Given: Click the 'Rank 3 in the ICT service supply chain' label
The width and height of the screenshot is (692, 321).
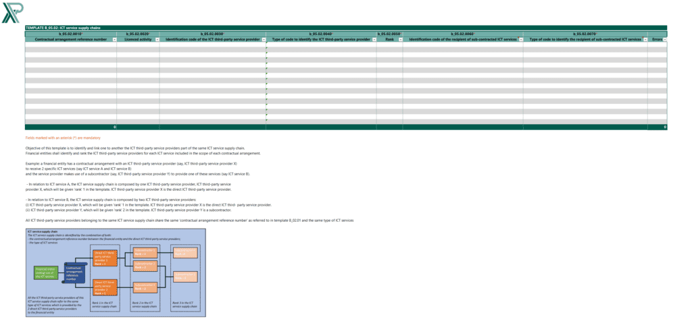Looking at the screenshot, I should pos(184,304).
